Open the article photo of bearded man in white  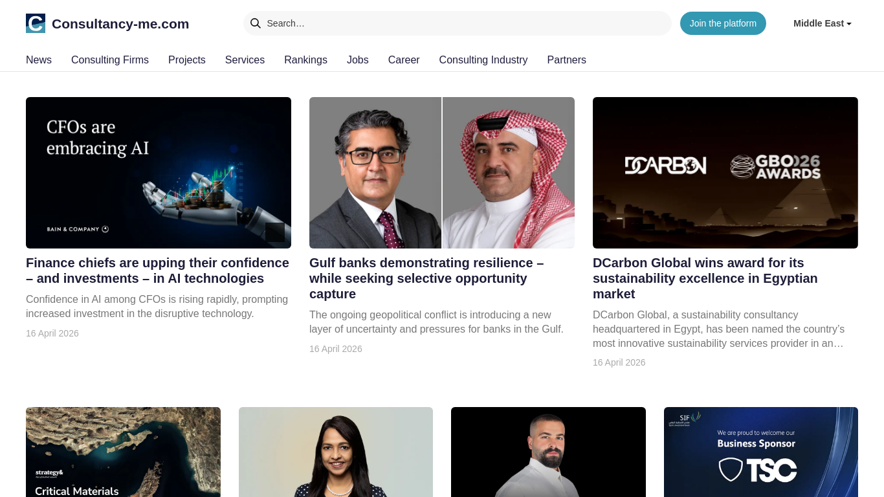click(x=548, y=452)
